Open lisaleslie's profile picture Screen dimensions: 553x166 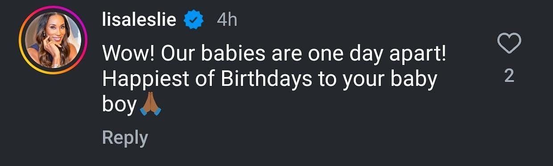(x=53, y=40)
